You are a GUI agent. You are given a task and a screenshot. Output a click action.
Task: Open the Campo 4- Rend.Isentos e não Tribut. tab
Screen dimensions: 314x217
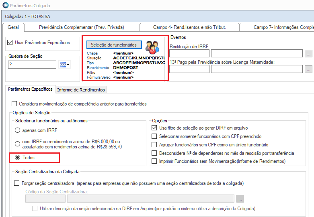189,27
